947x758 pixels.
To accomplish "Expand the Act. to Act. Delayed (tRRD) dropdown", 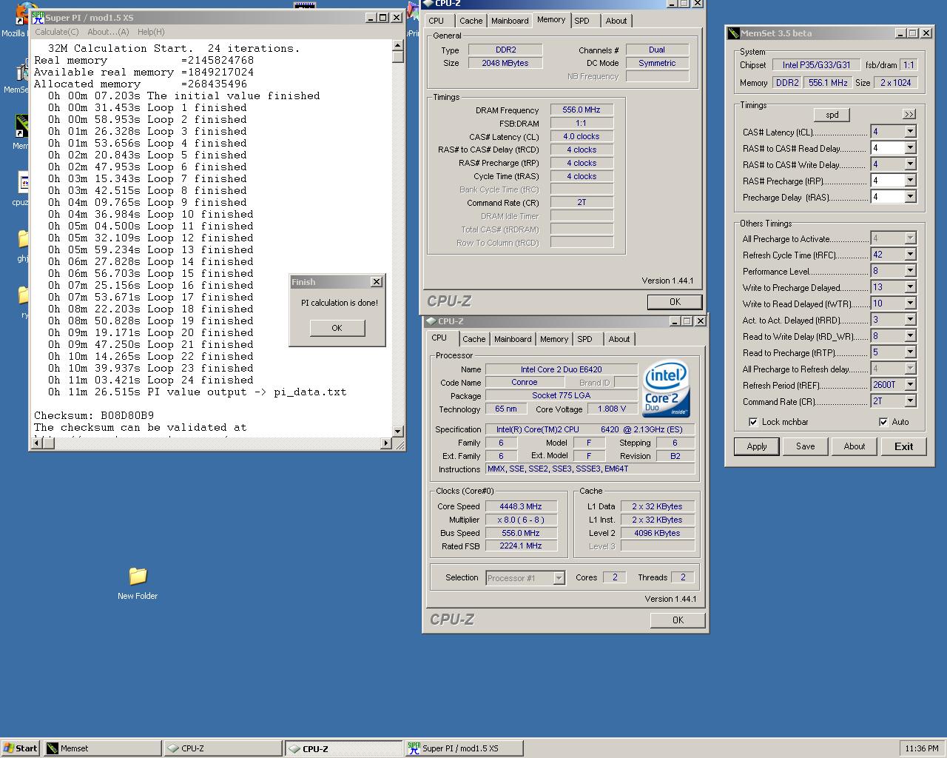I will [910, 320].
